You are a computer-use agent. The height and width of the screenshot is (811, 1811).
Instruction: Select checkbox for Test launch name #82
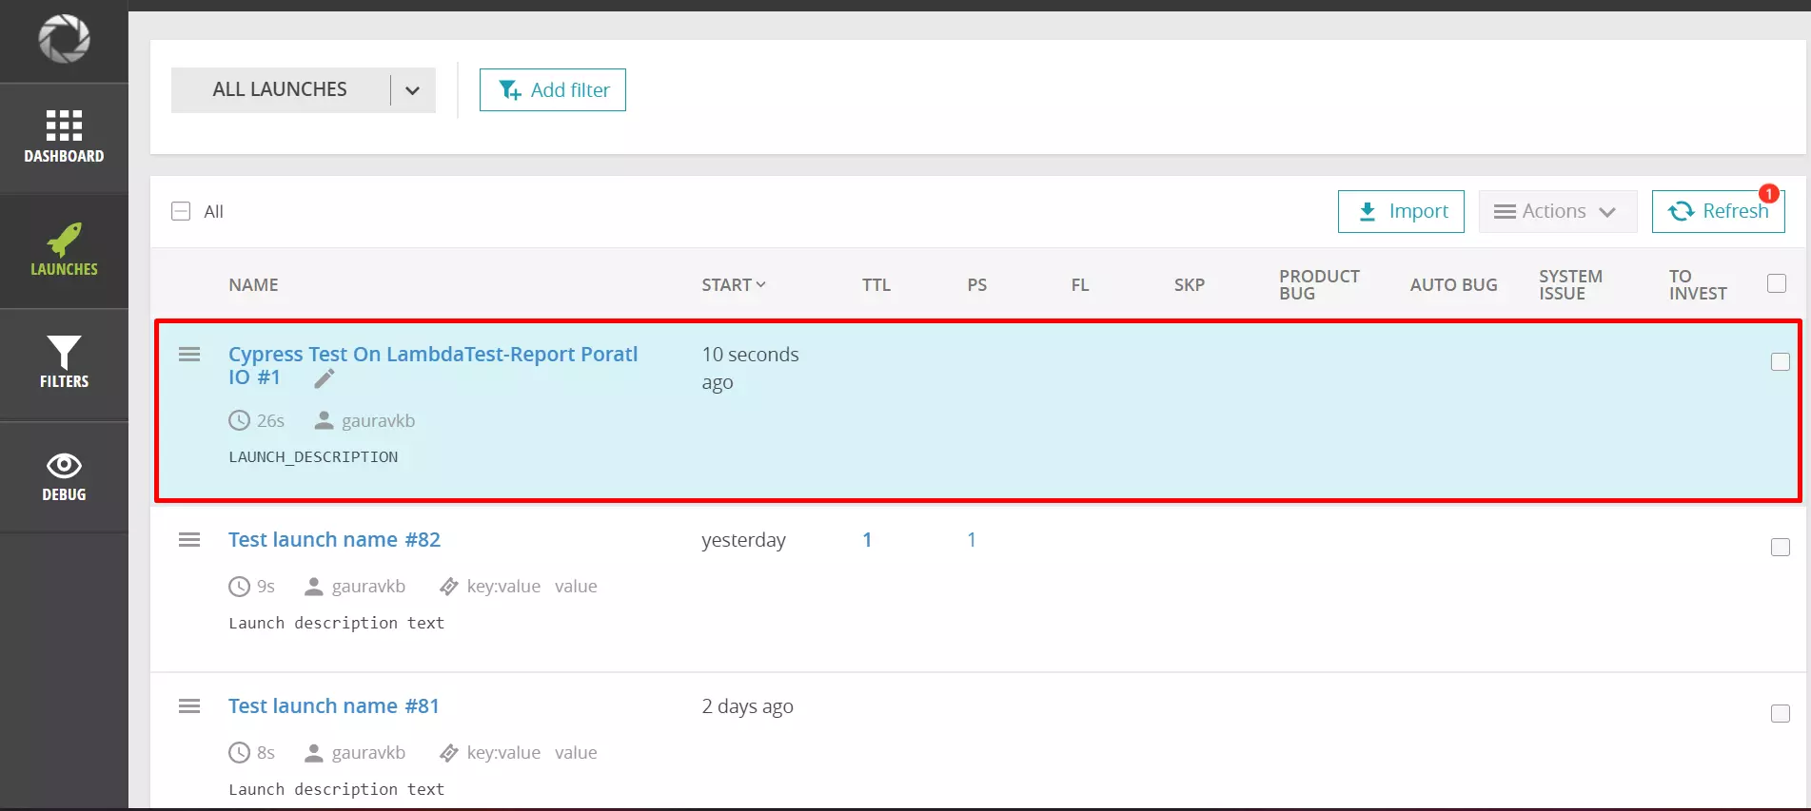(x=1780, y=548)
